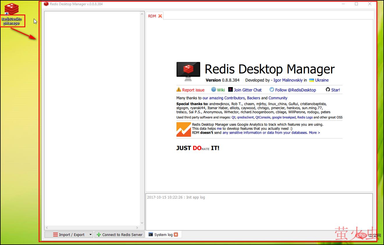384x245 pixels.
Task: Click the System log terminal icon
Action: coord(151,234)
